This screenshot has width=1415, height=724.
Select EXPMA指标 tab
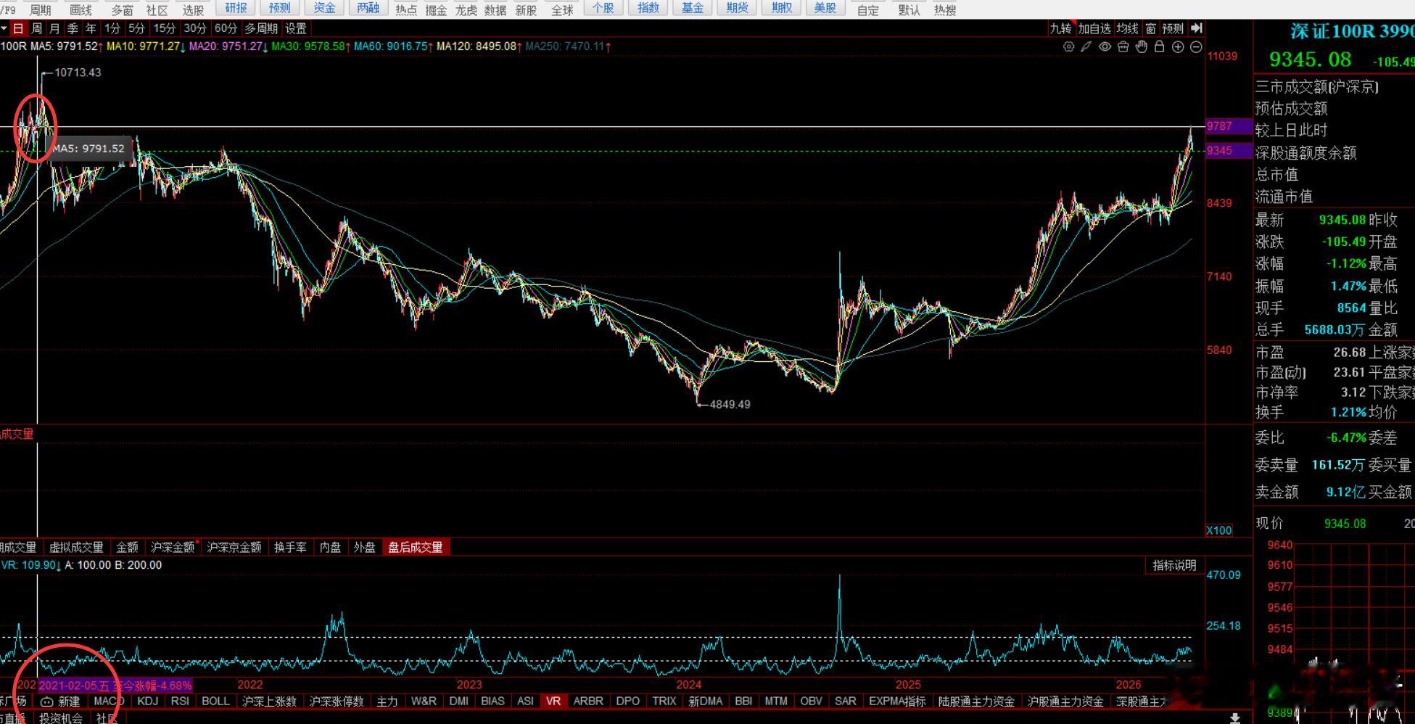897,701
